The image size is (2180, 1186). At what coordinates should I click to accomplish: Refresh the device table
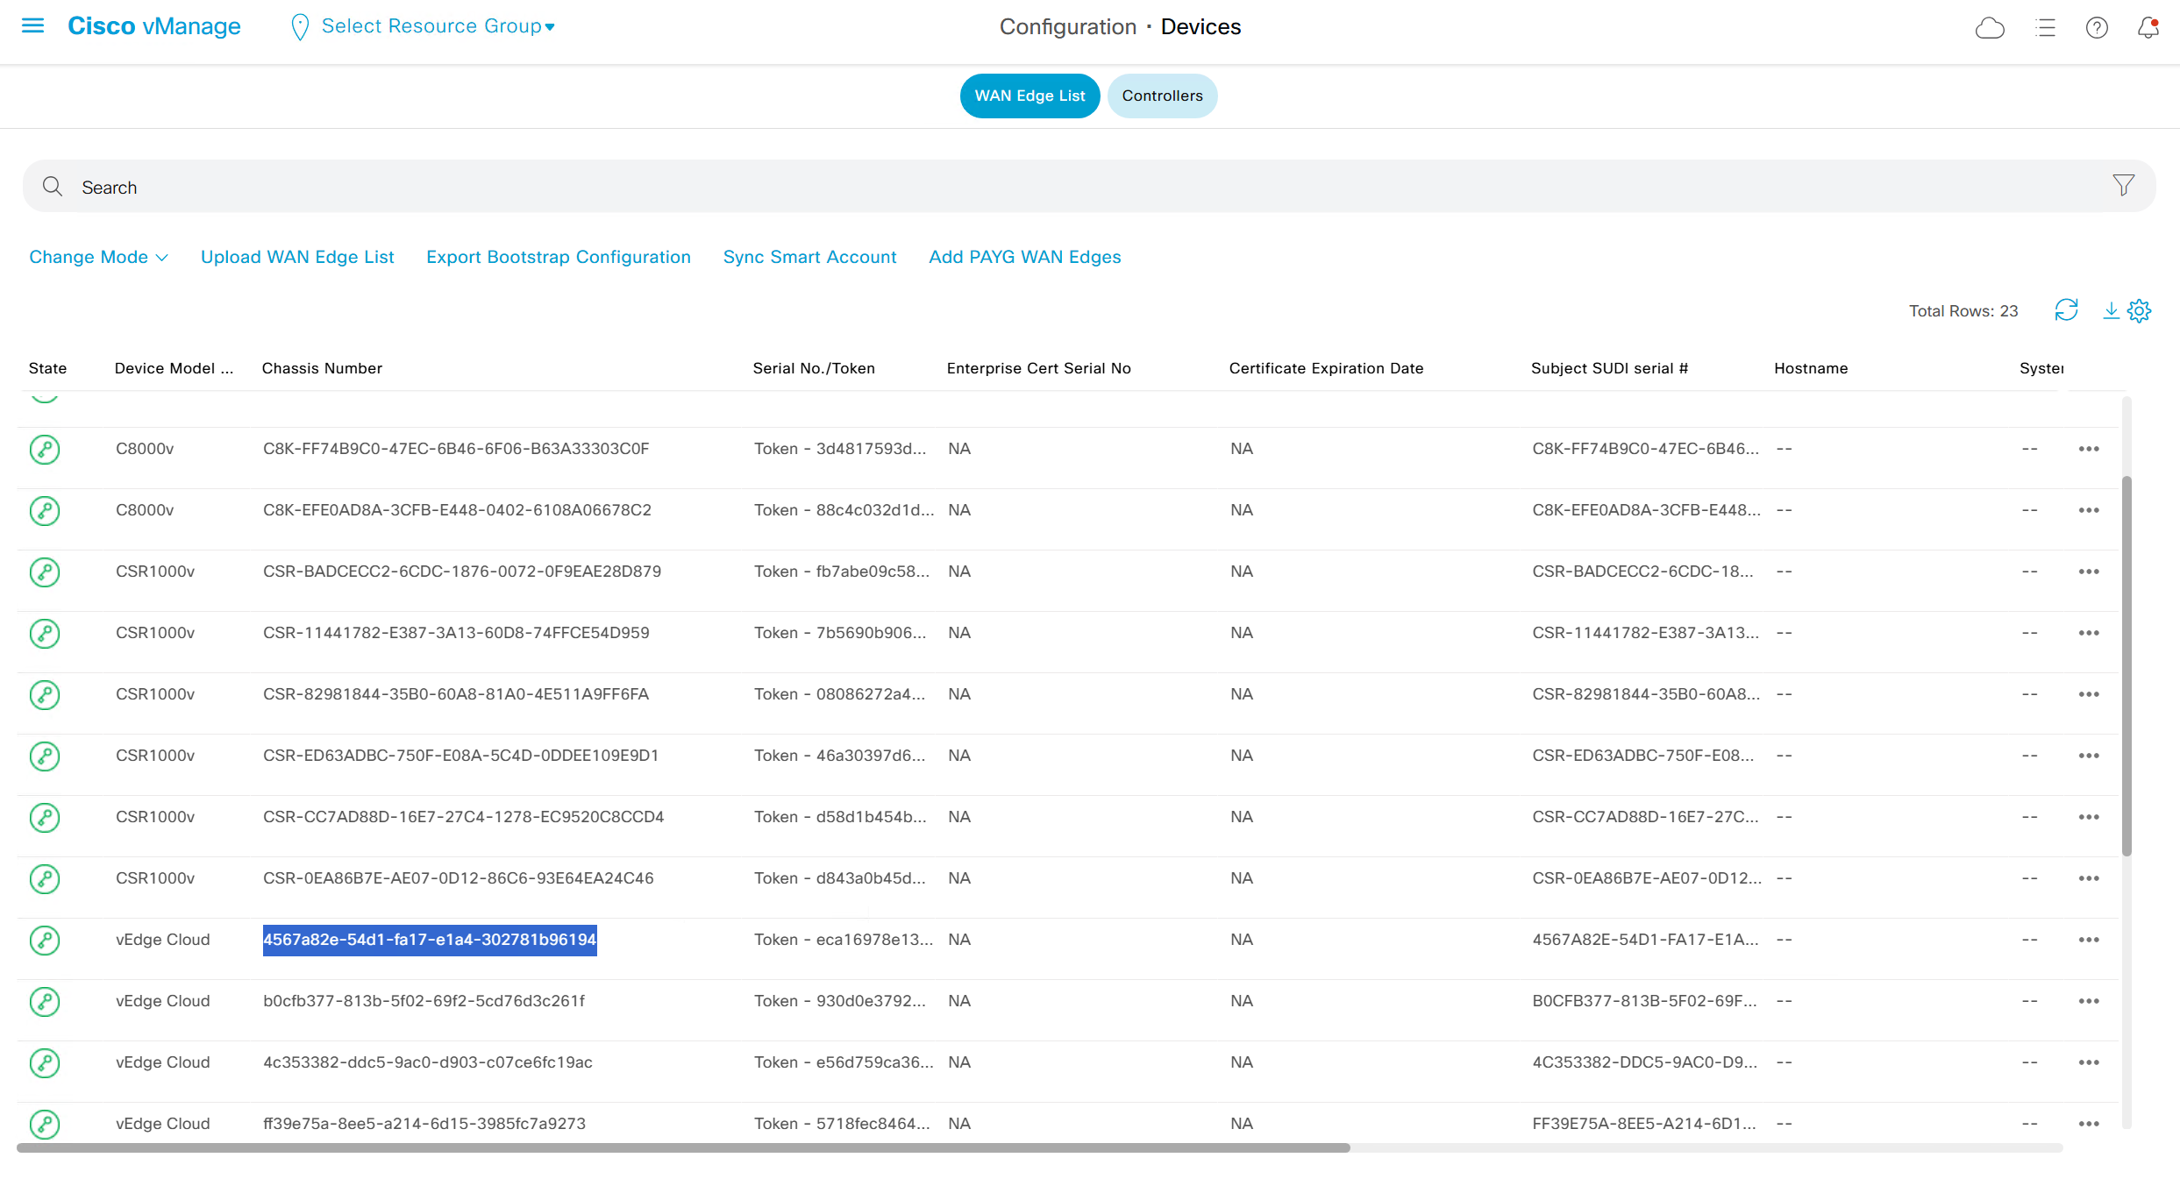2066,310
